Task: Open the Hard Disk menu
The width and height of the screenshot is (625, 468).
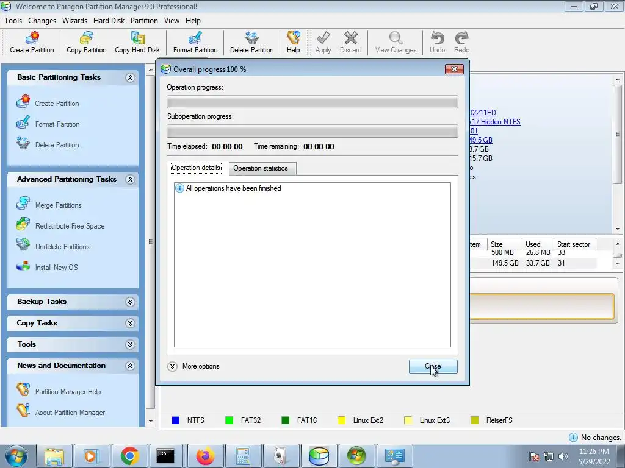Action: [109, 21]
